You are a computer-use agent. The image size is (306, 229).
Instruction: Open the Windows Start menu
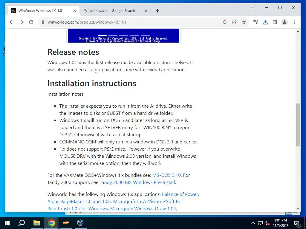click(7, 223)
